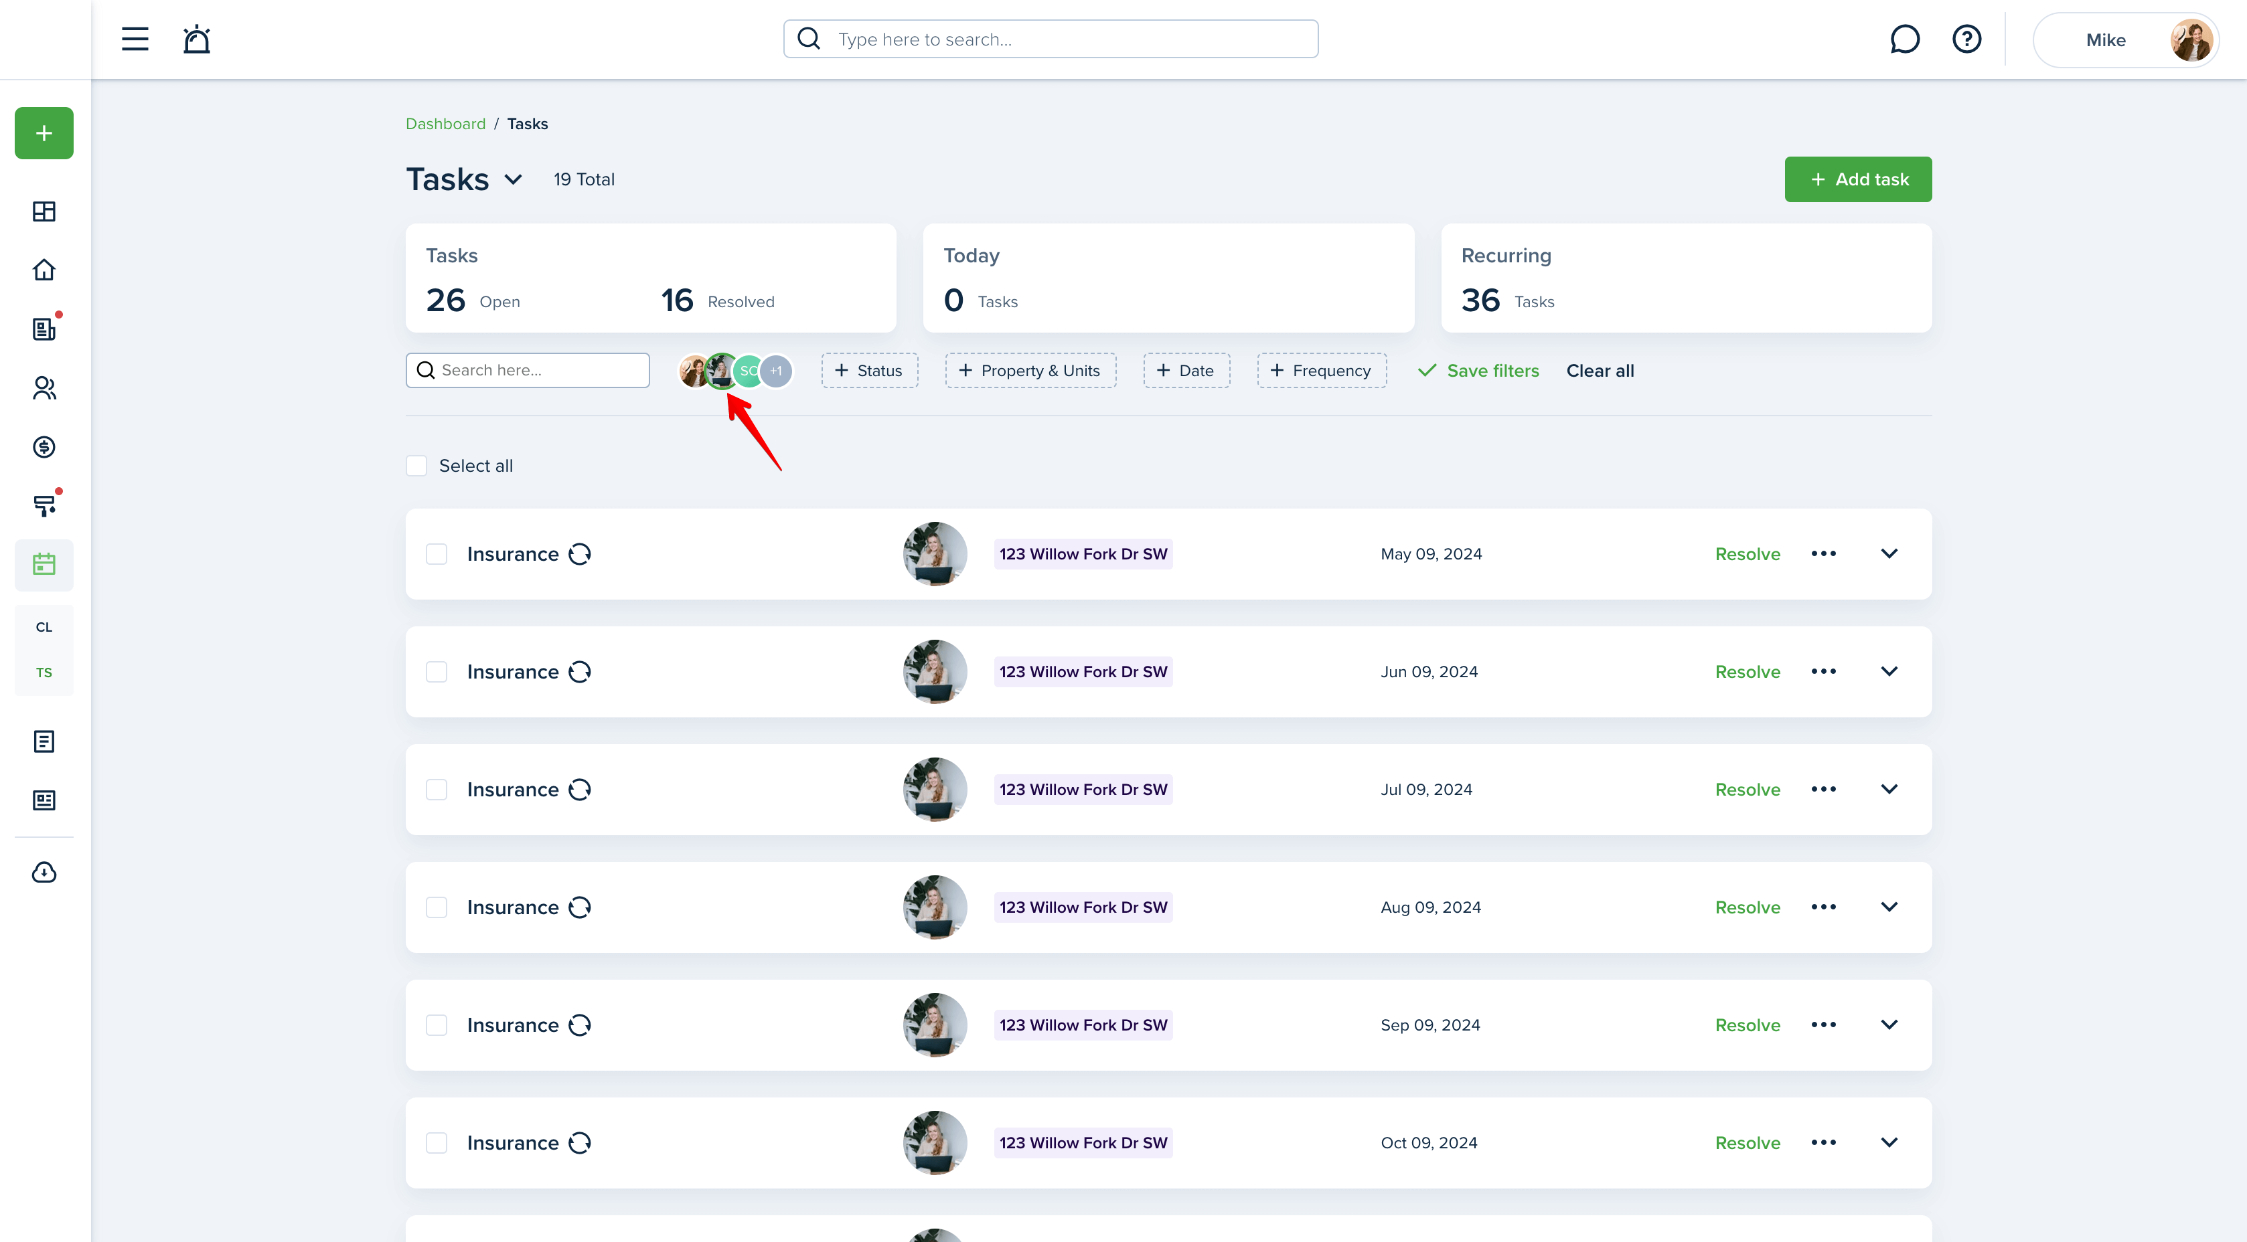The width and height of the screenshot is (2247, 1242).
Task: Click the Add task button
Action: coord(1858,179)
